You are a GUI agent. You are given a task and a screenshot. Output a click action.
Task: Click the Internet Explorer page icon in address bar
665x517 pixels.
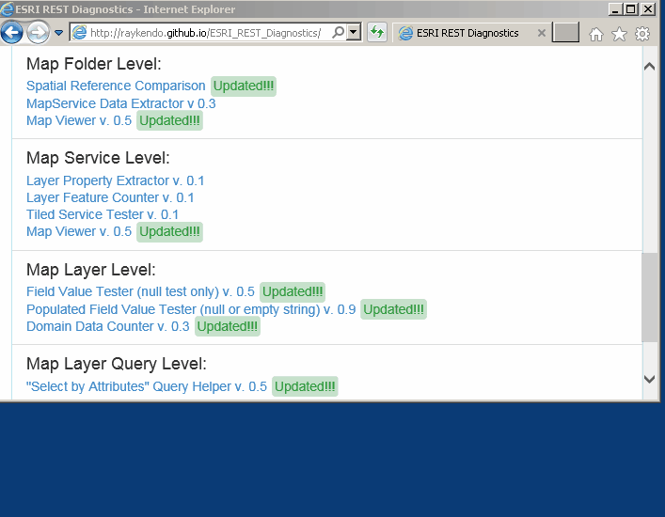[x=79, y=32]
